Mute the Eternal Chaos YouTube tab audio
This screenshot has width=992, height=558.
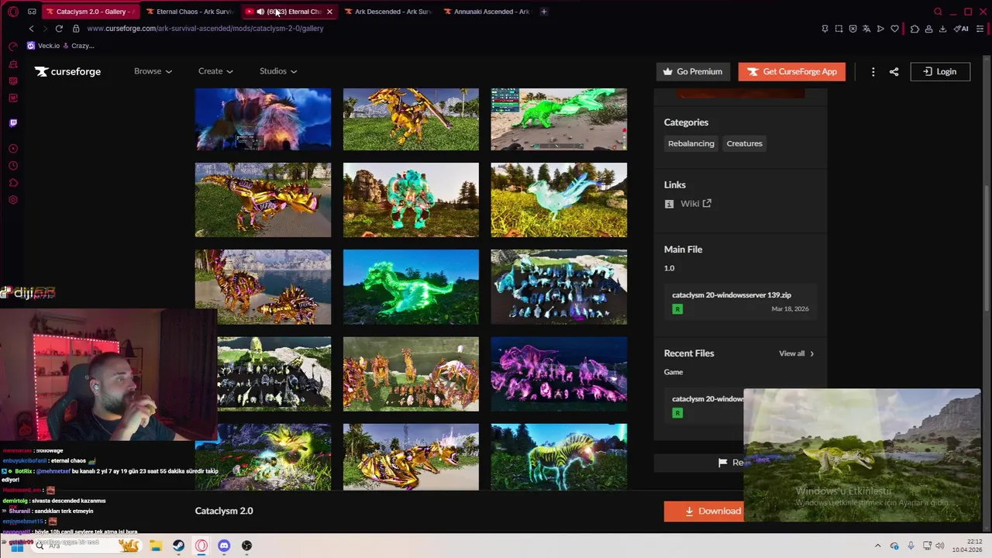(260, 12)
